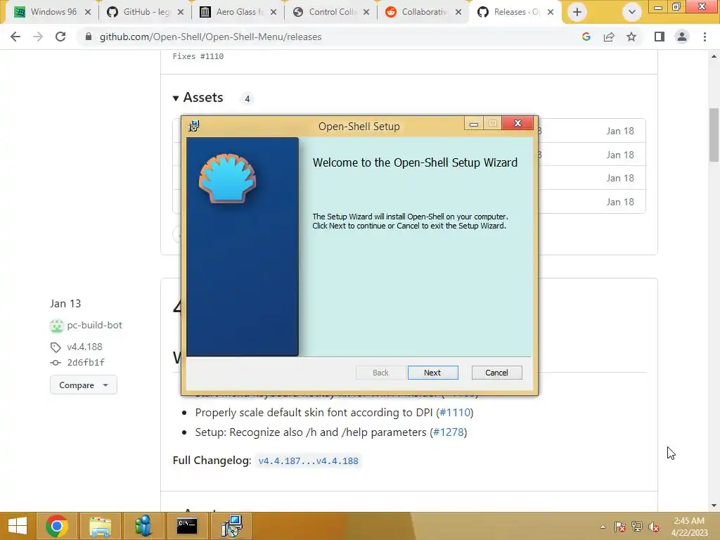The height and width of the screenshot is (540, 720).
Task: Click the page vertical scrollbar thumb
Action: tap(714, 134)
